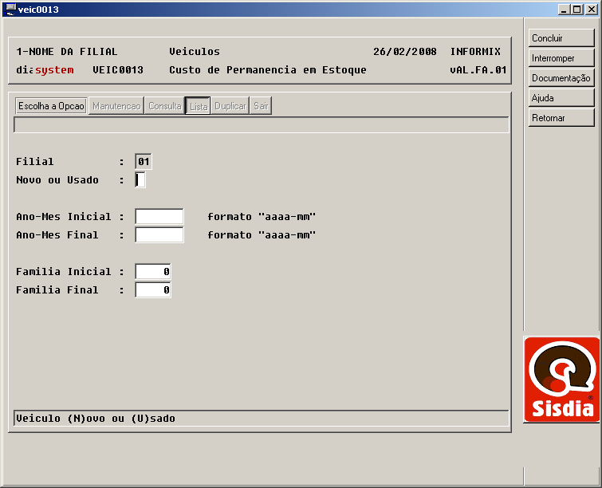
Task: Select the Lista menu option
Action: point(198,106)
